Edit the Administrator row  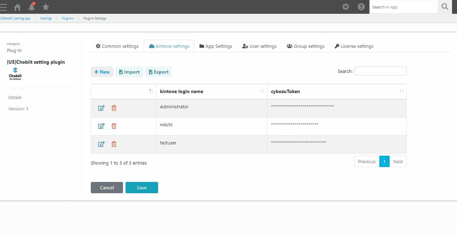(x=101, y=108)
